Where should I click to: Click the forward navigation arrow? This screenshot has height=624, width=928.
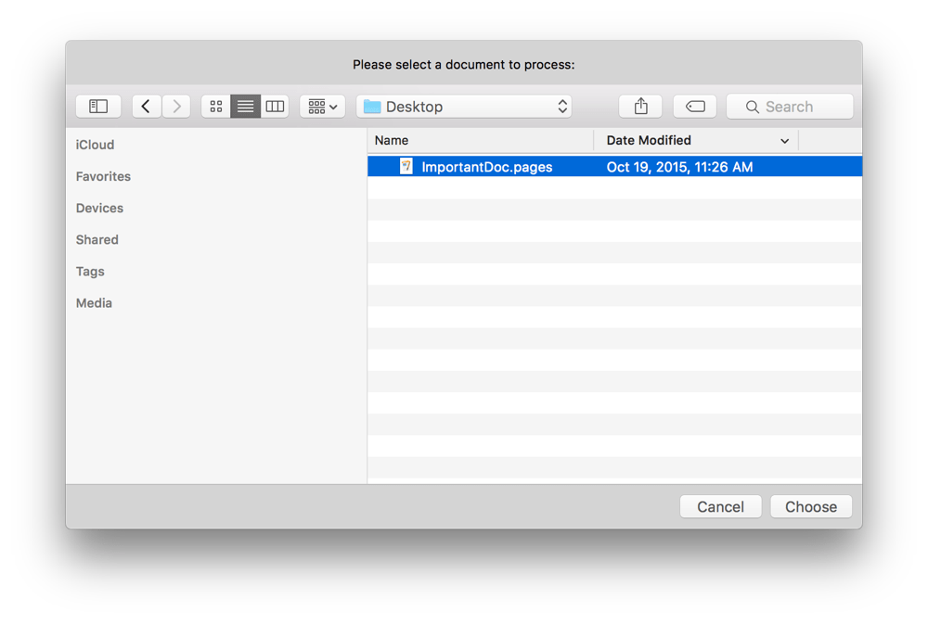click(176, 106)
